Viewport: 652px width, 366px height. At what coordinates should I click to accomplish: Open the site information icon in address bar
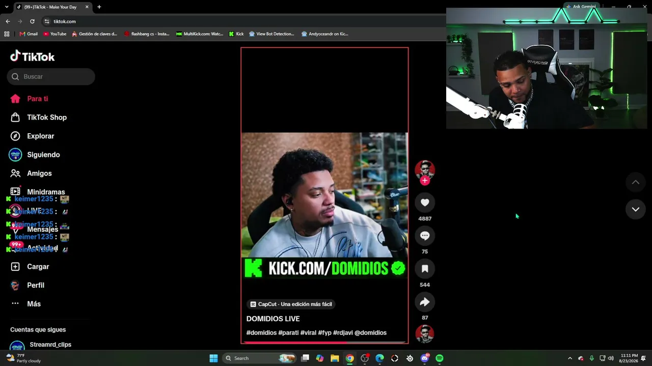point(47,21)
